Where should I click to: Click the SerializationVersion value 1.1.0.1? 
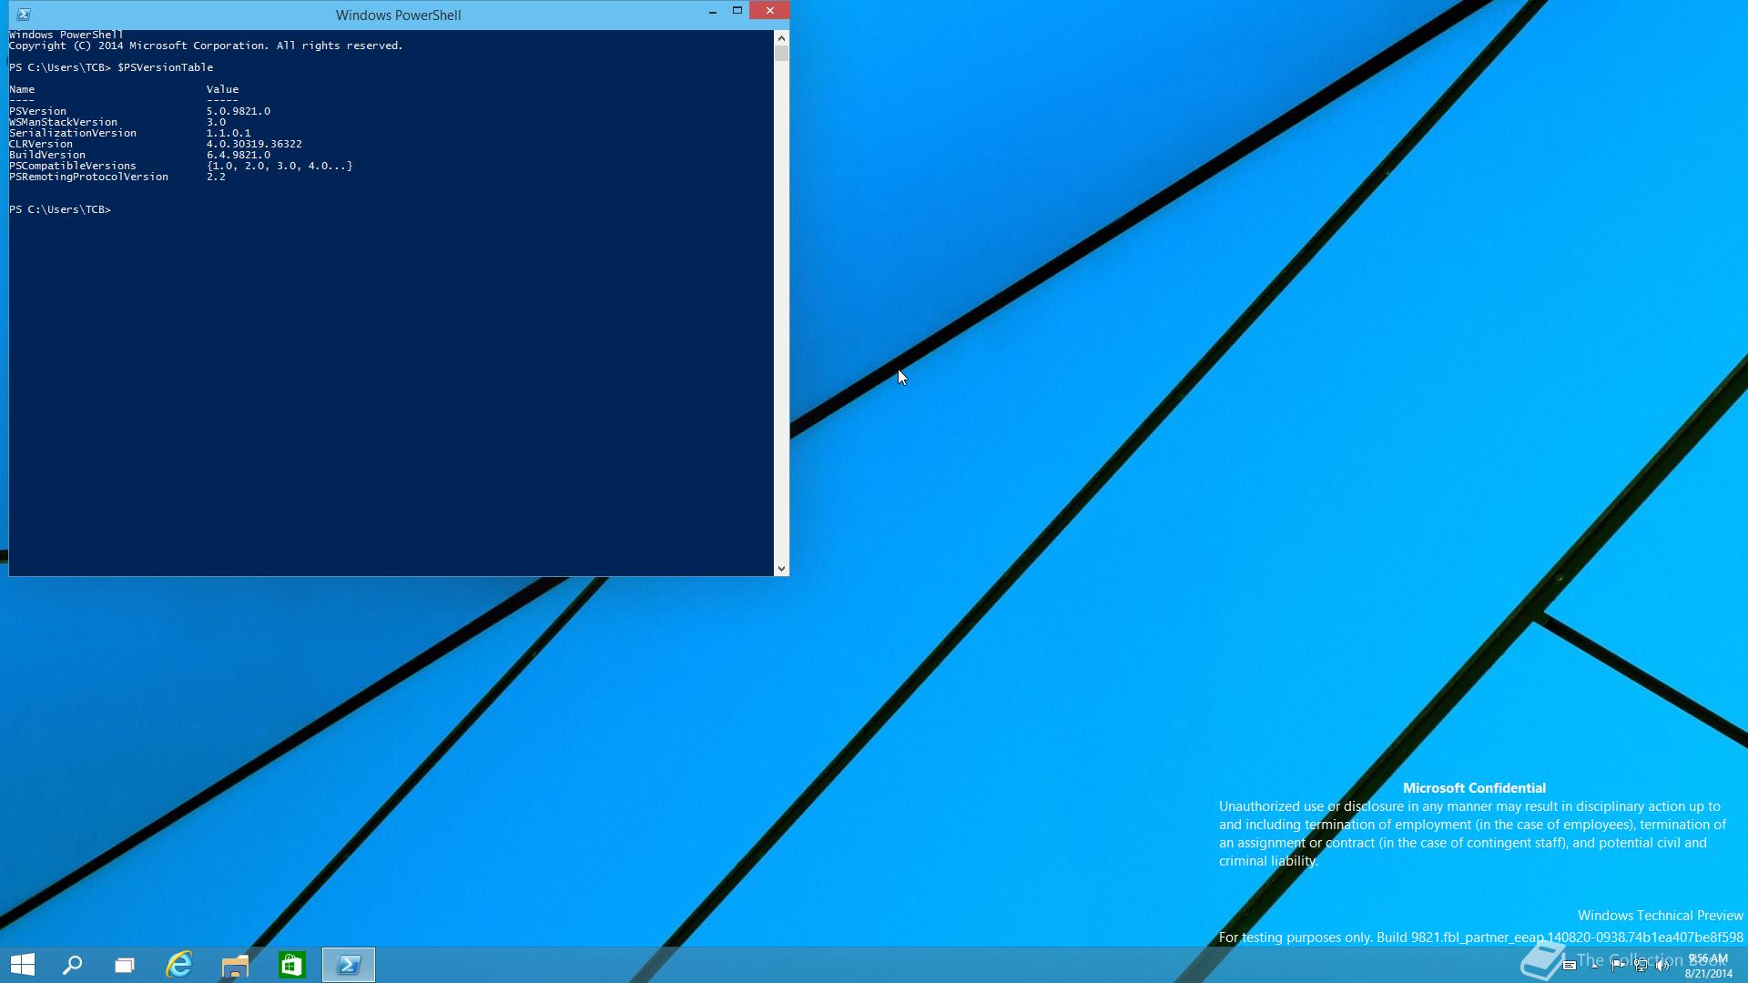tap(229, 133)
